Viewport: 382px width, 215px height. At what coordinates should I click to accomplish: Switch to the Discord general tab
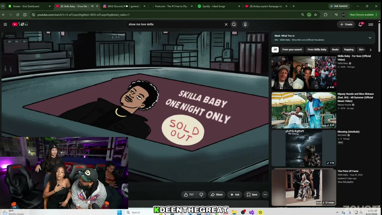click(123, 6)
